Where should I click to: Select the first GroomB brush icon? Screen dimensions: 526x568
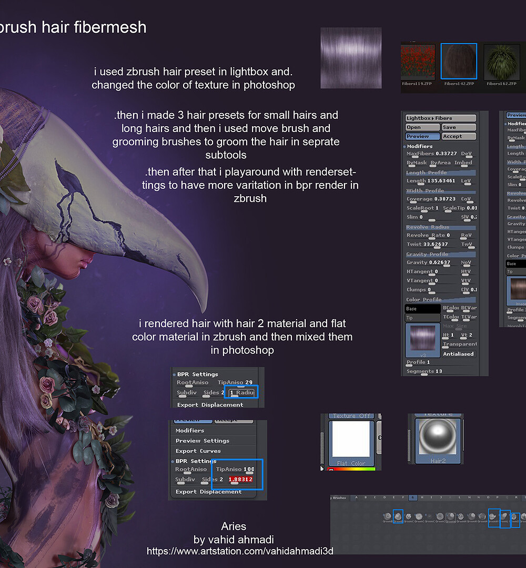click(x=387, y=518)
